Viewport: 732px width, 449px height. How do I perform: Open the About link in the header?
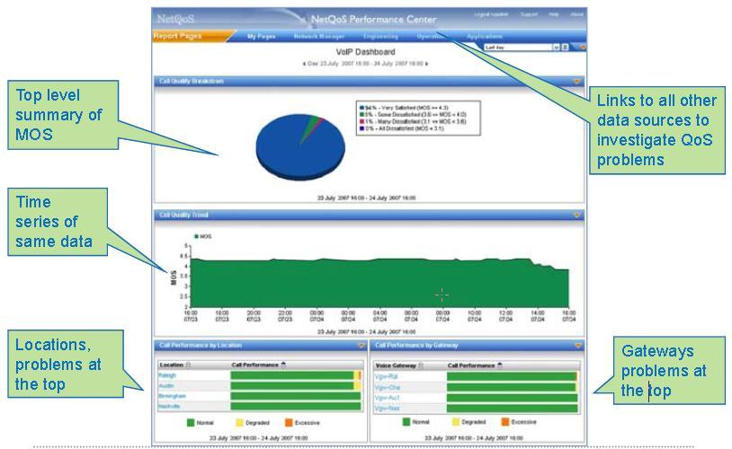[x=576, y=14]
